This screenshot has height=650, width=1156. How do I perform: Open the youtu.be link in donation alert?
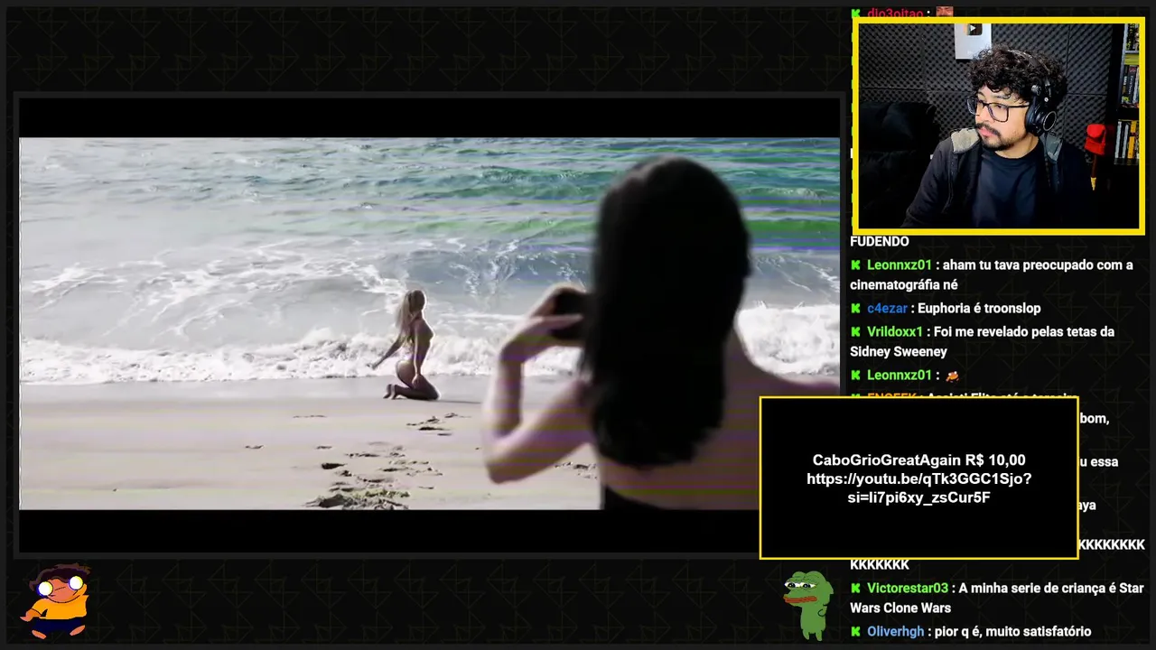(919, 488)
